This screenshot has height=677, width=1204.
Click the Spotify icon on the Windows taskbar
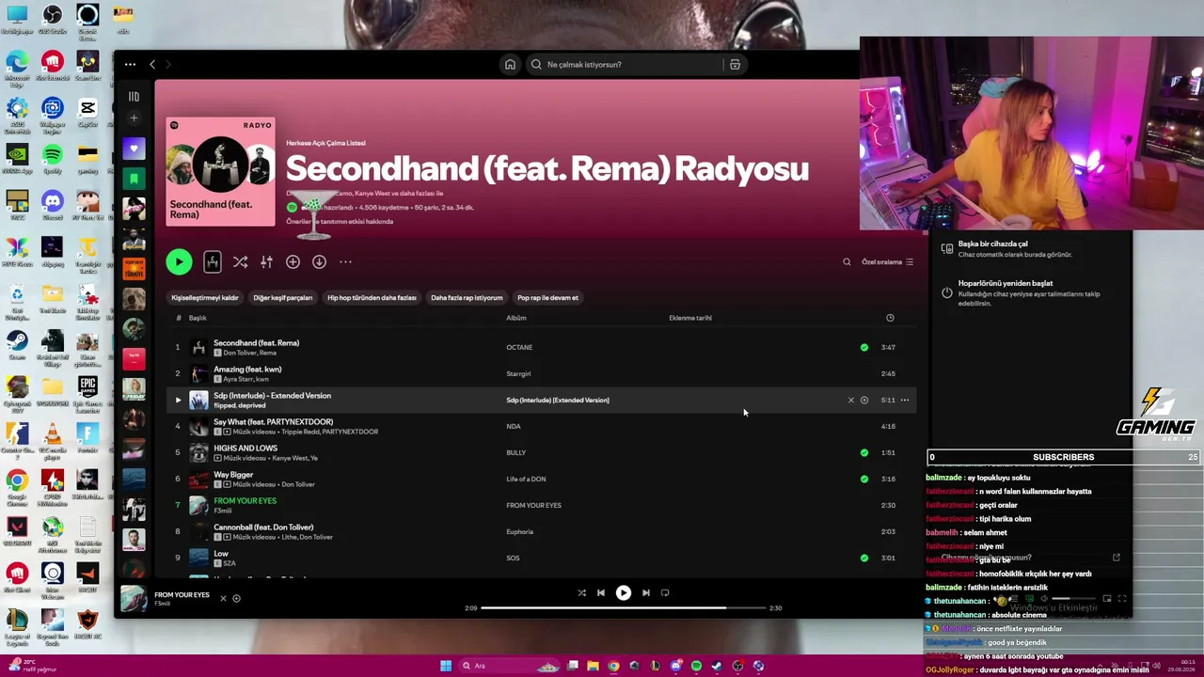coord(696,666)
